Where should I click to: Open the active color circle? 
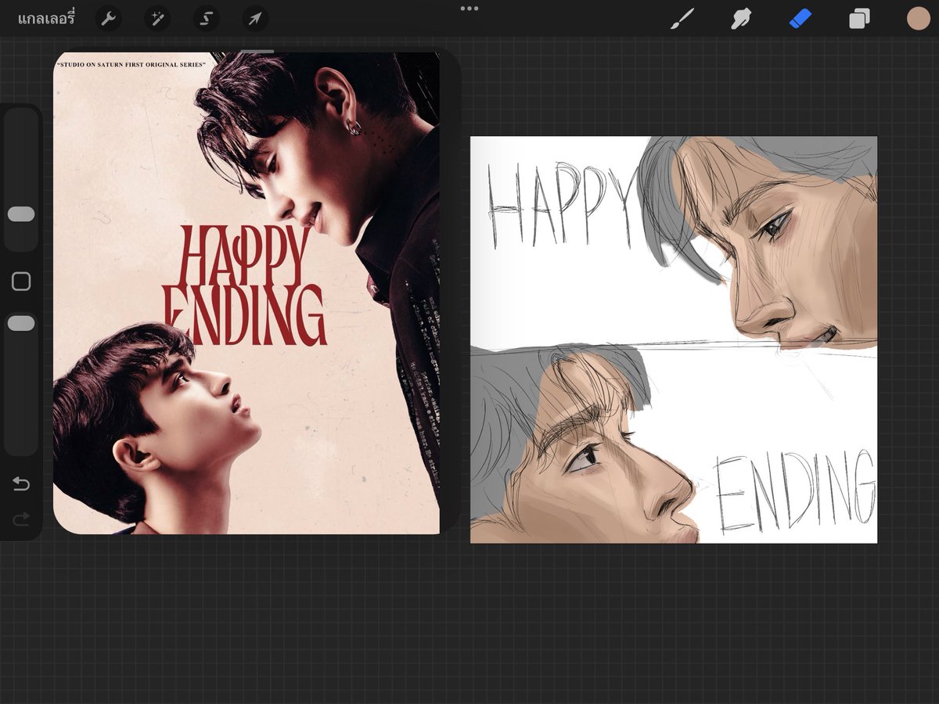[x=918, y=19]
